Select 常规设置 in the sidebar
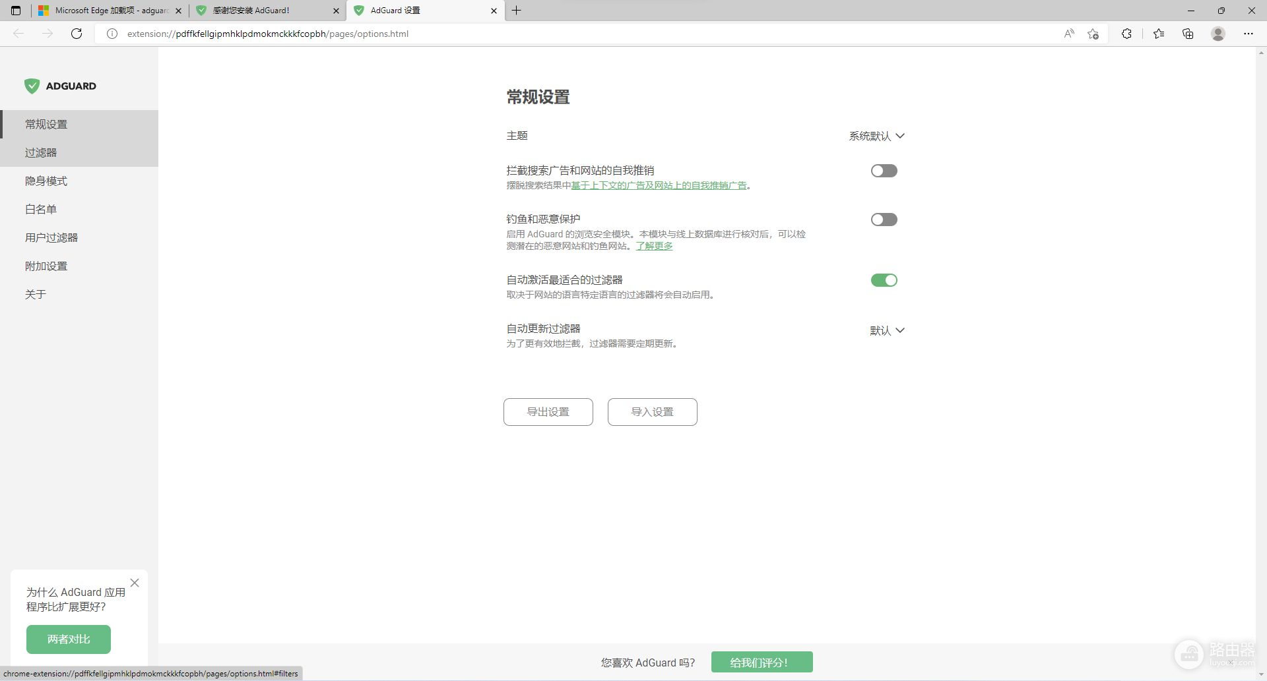This screenshot has width=1267, height=681. pos(79,124)
